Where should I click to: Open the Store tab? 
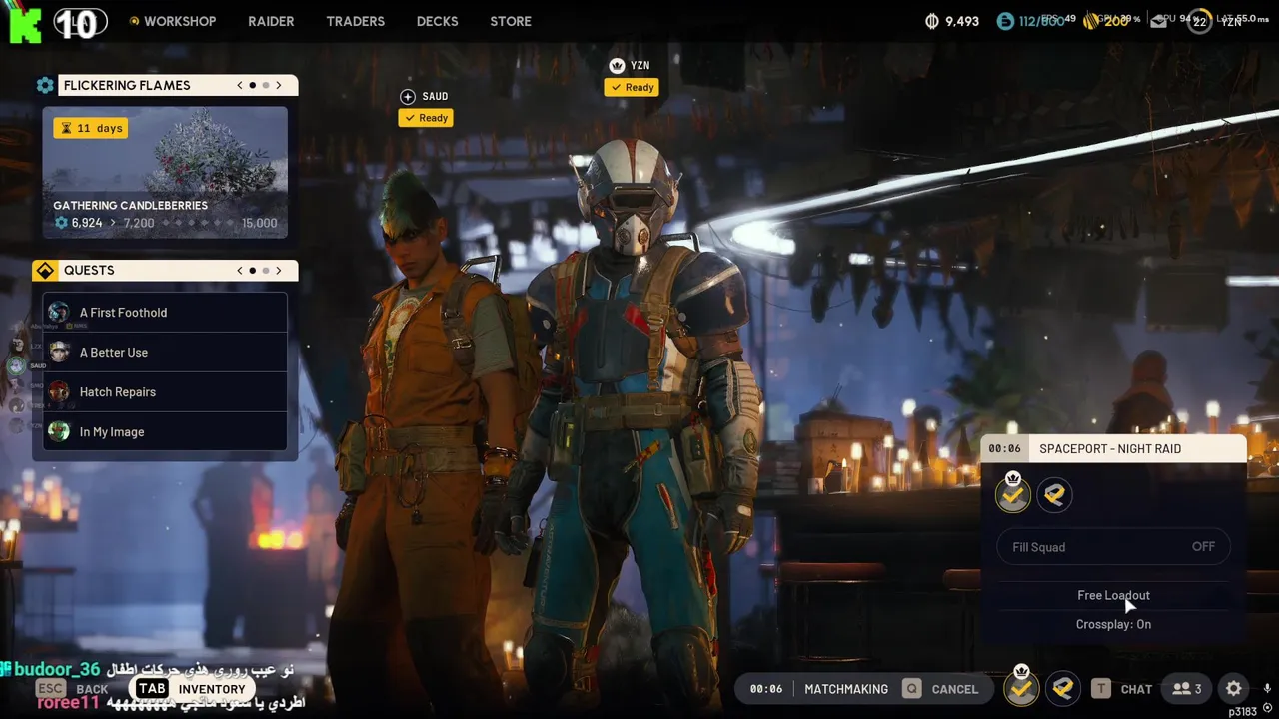511,21
